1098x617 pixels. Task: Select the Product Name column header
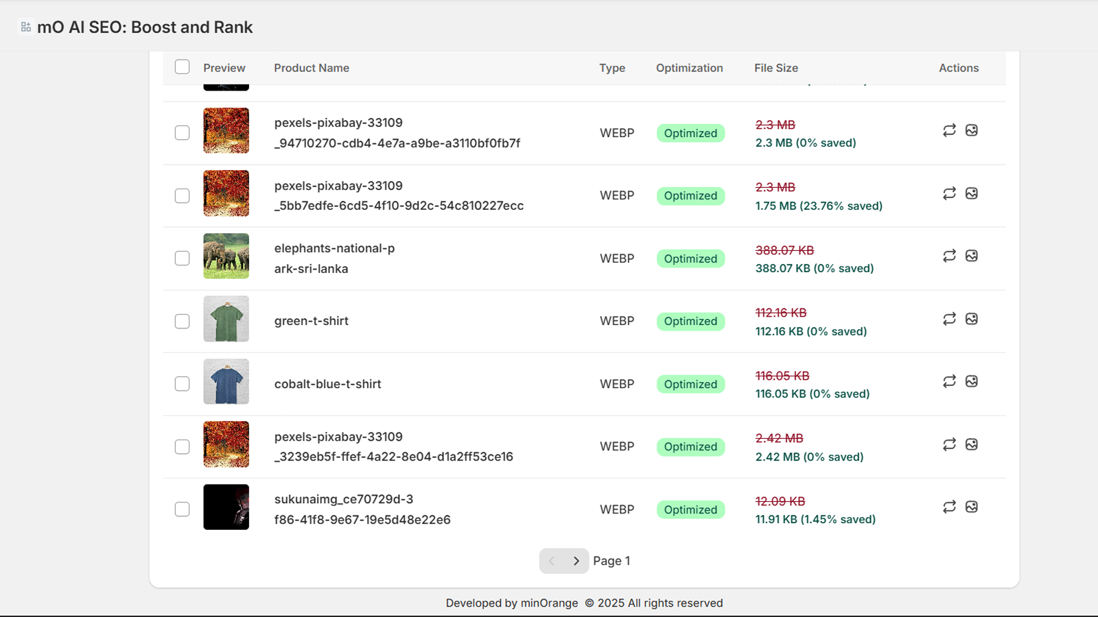311,68
